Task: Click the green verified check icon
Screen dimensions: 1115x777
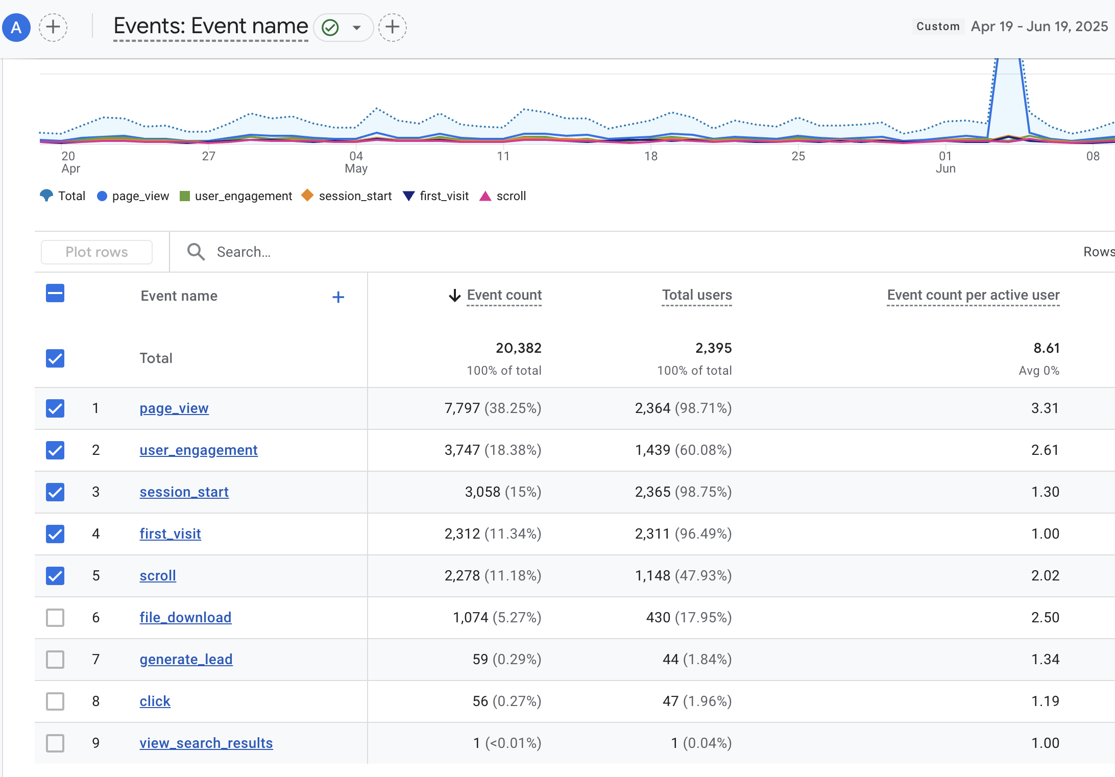Action: click(x=331, y=27)
